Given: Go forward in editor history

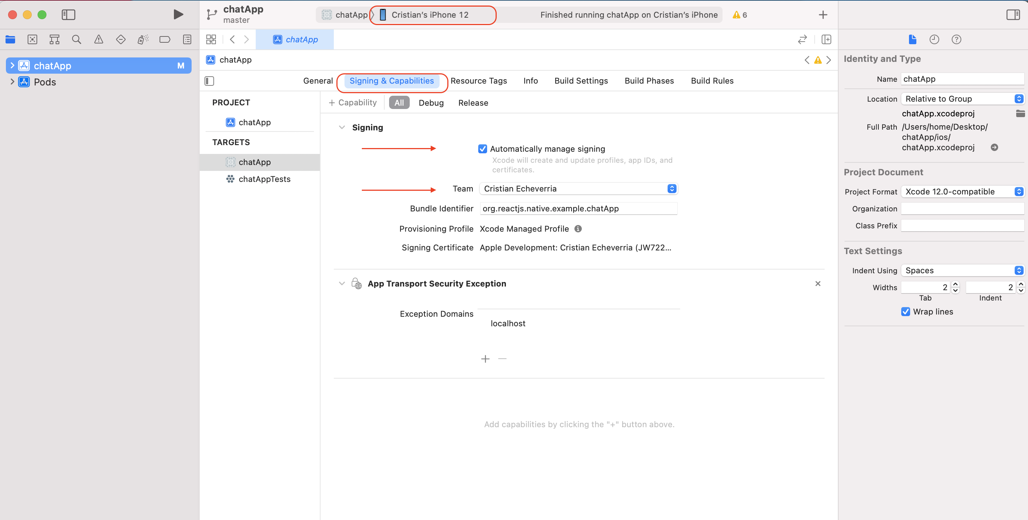Looking at the screenshot, I should [246, 39].
